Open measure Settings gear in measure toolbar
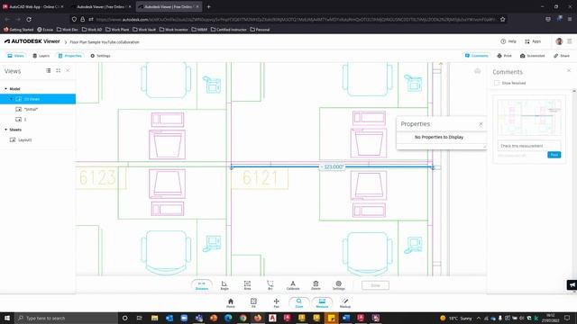 (x=339, y=285)
